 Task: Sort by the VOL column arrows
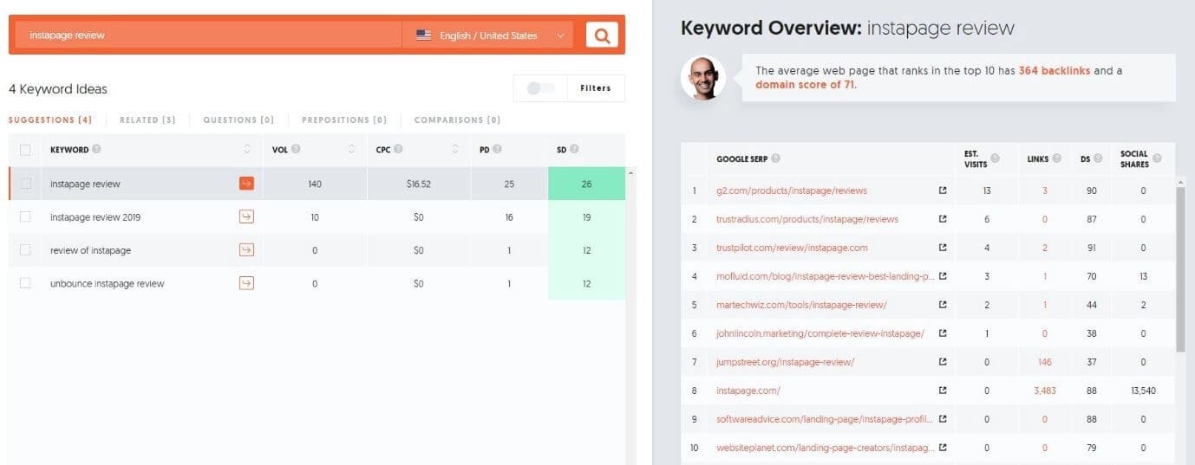351,150
